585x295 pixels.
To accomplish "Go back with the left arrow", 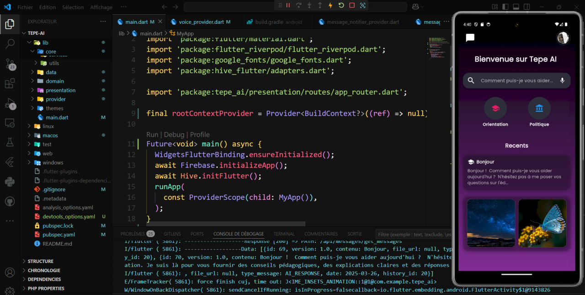I will click(x=165, y=7).
